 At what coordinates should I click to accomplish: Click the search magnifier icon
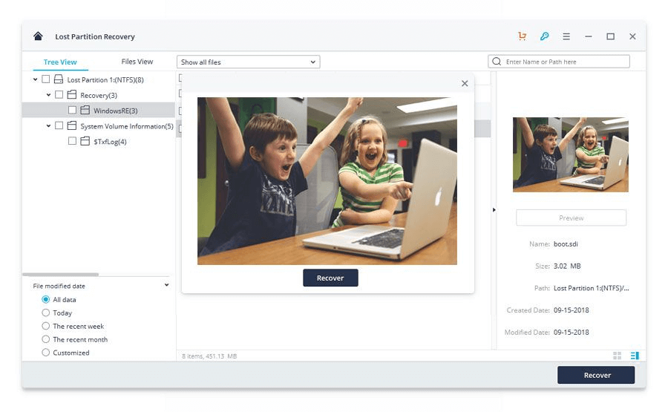coord(497,62)
